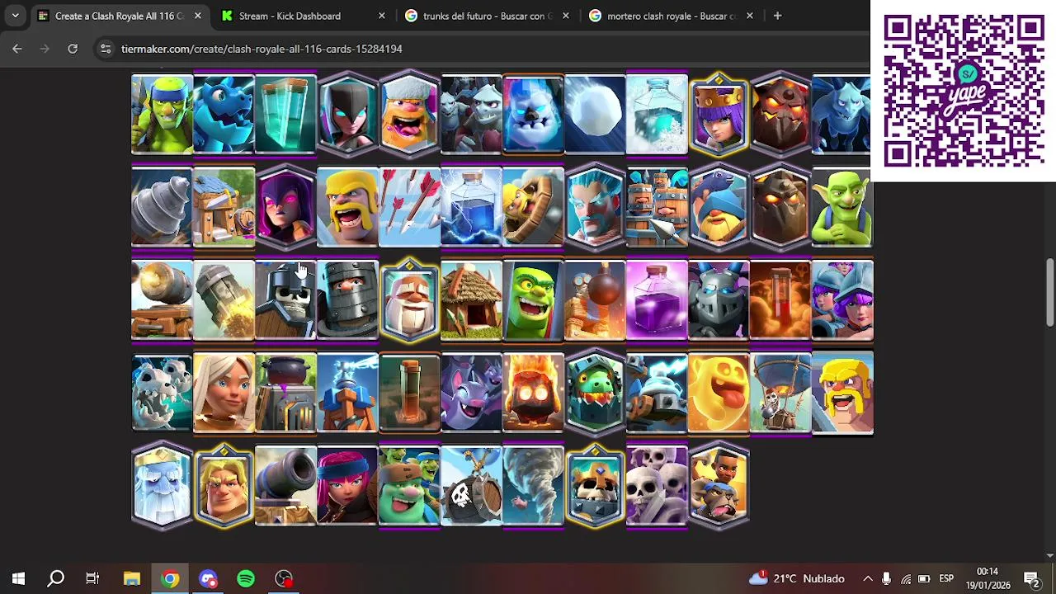Open Discord from the taskbar
The height and width of the screenshot is (594, 1056).
click(x=208, y=578)
